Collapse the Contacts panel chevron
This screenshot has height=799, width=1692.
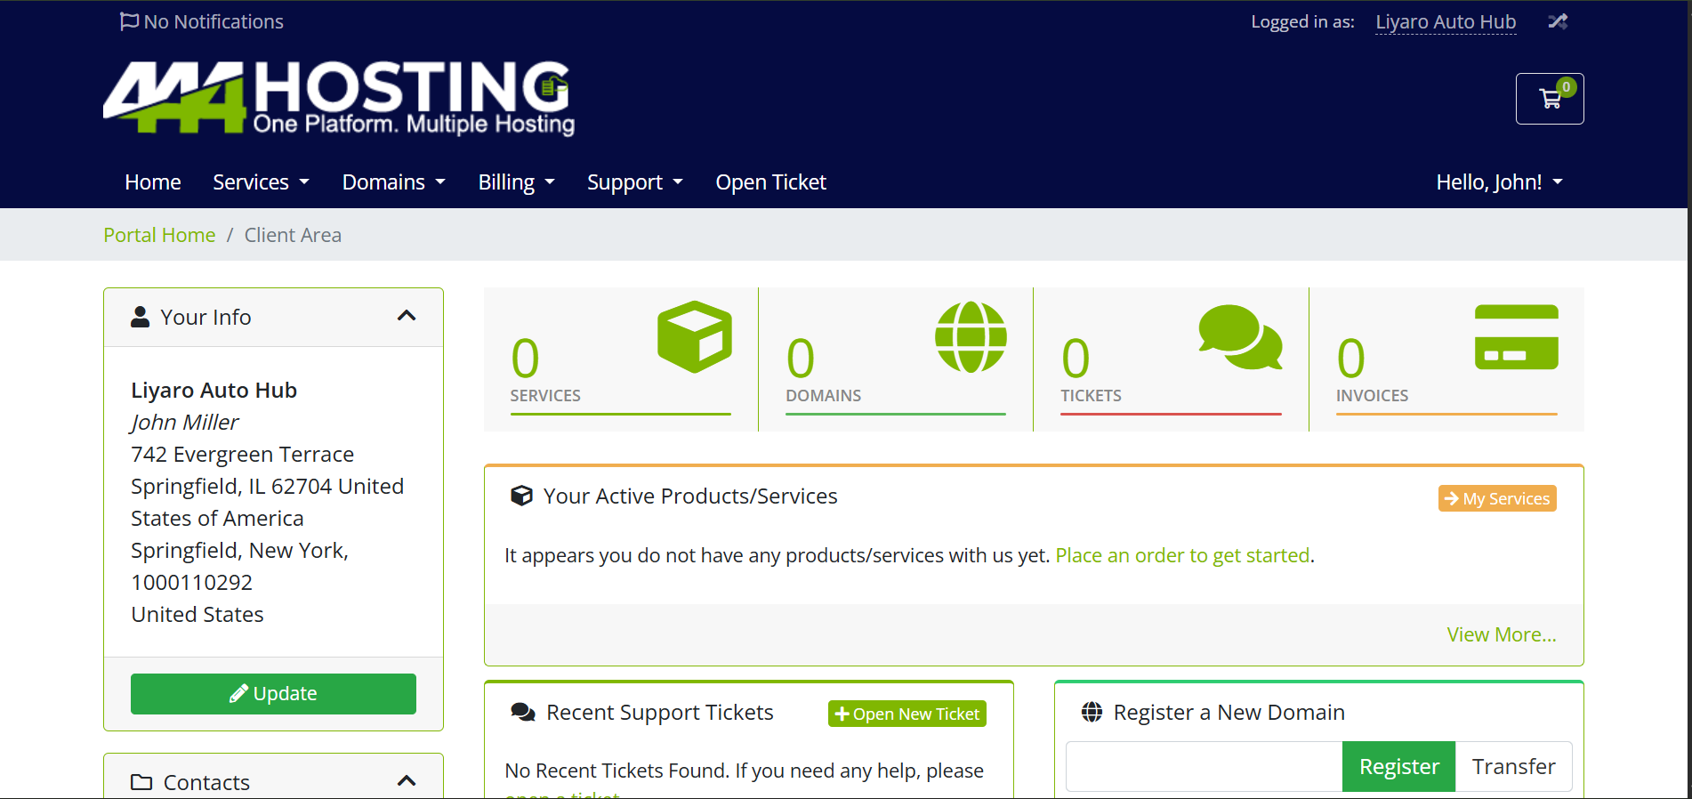point(407,781)
